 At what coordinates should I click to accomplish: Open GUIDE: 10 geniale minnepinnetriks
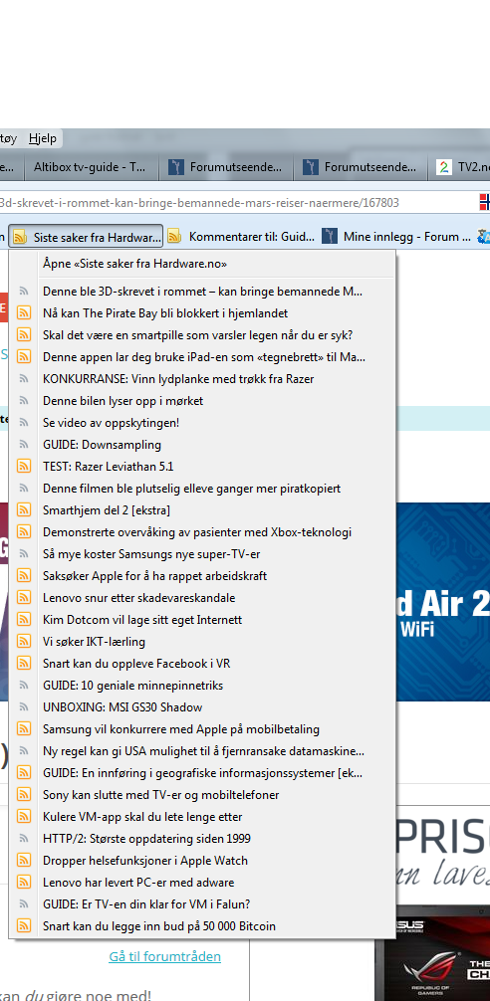pyautogui.click(x=202, y=685)
